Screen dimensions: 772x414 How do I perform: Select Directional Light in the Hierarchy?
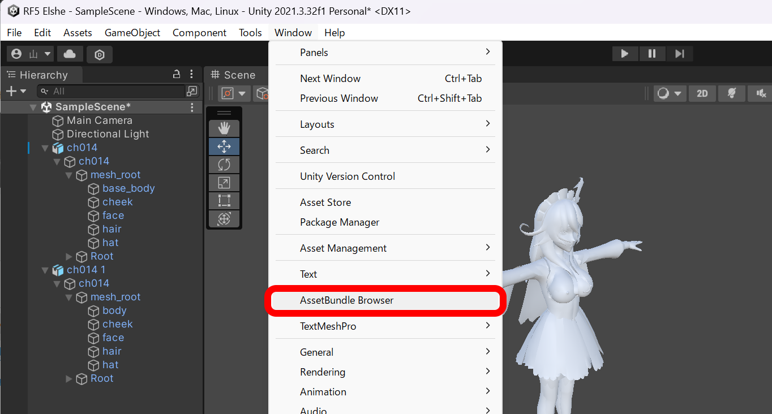coord(108,134)
